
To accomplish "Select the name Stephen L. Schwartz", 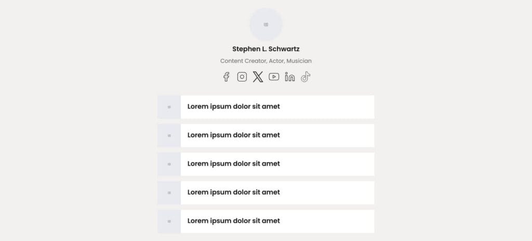I will 266,49.
